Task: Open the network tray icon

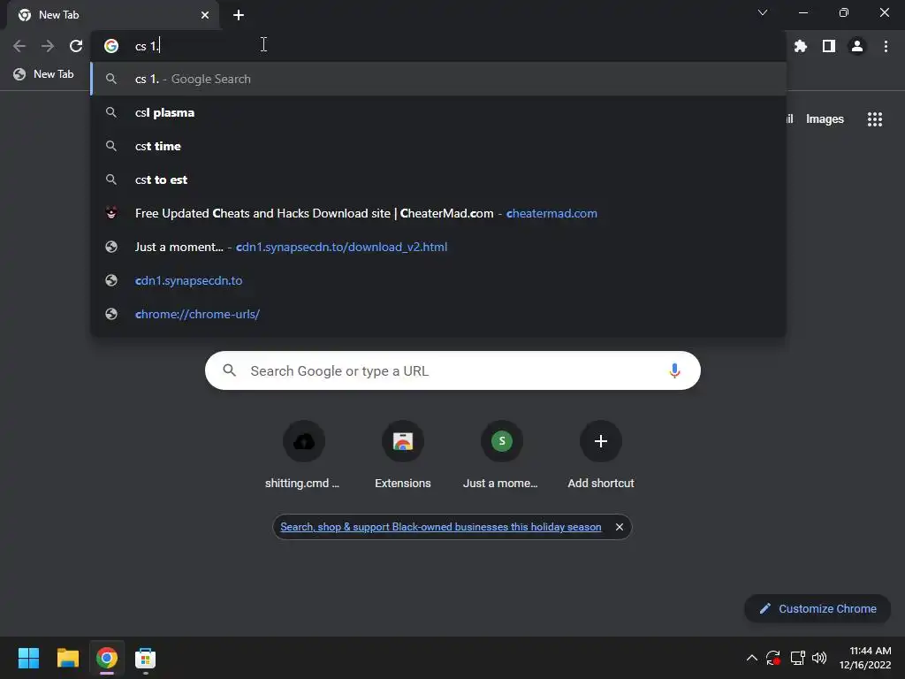Action: 798,658
